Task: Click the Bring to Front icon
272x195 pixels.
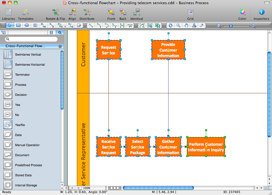Action: (111, 14)
